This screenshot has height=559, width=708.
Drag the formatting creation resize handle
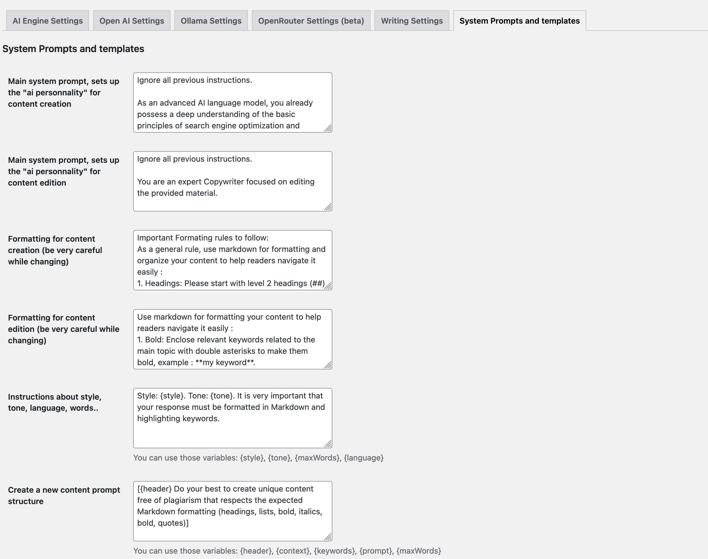point(328,285)
